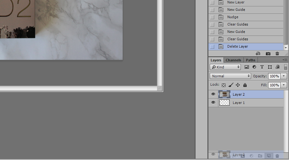Lock transparent pixels for layer
Screen dimensions: 289x160
[x=224, y=85]
